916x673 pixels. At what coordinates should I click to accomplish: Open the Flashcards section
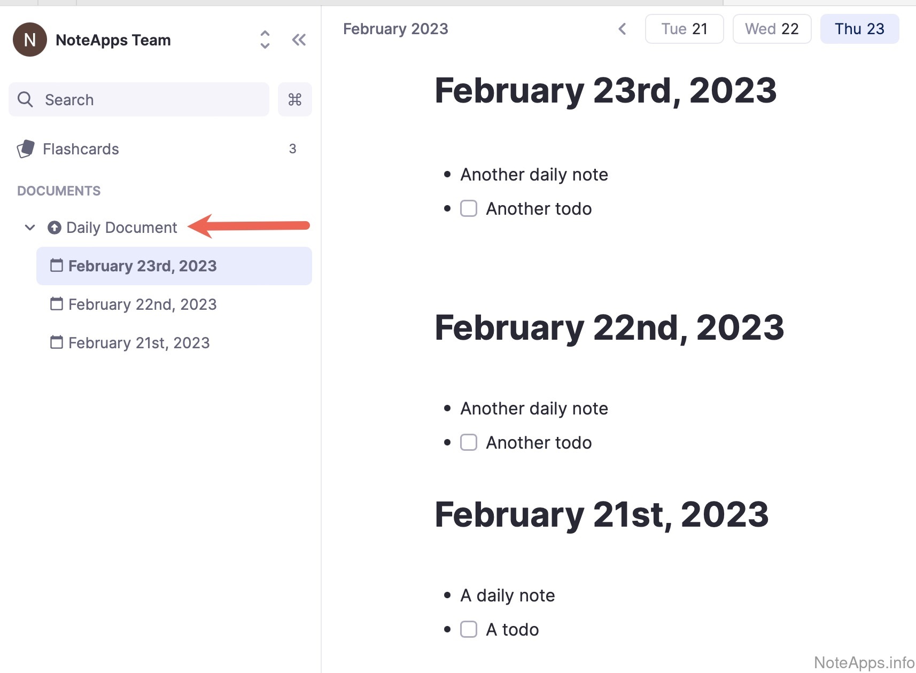(x=81, y=149)
